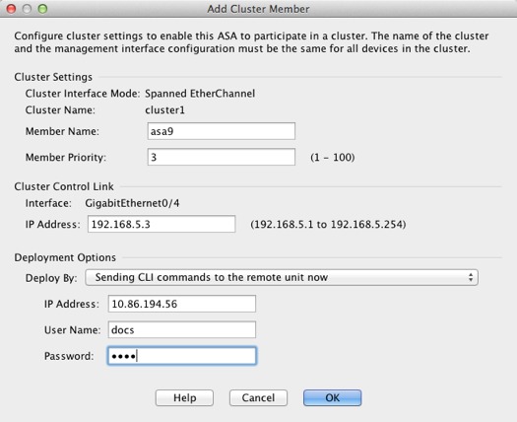Select the User Name field
Viewport: 517px width, 422px height.
point(181,329)
